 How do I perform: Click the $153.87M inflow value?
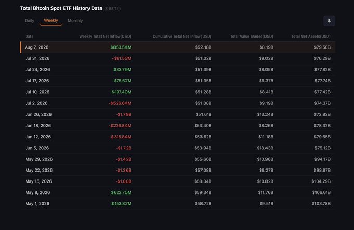click(121, 204)
